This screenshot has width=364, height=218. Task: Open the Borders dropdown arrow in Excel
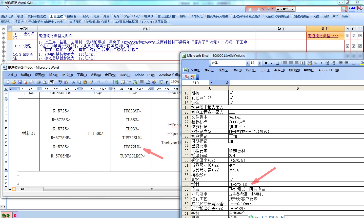pyautogui.click(x=358, y=63)
